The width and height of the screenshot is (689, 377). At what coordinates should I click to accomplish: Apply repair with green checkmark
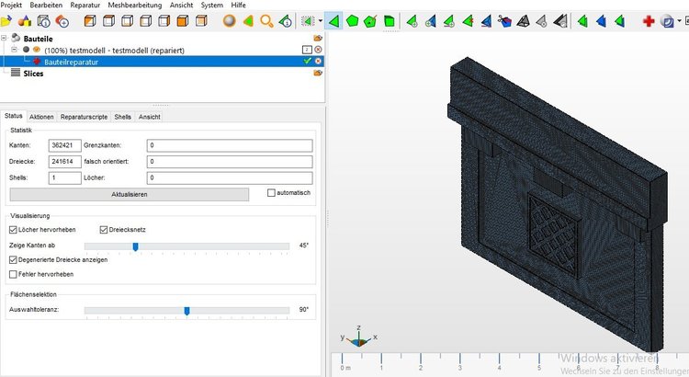click(307, 61)
